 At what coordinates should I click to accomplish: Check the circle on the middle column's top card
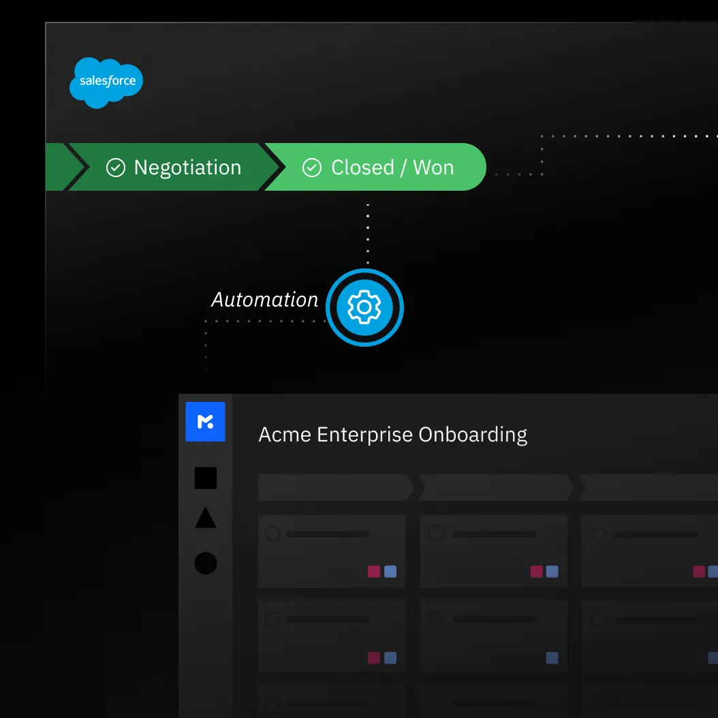[x=435, y=535]
